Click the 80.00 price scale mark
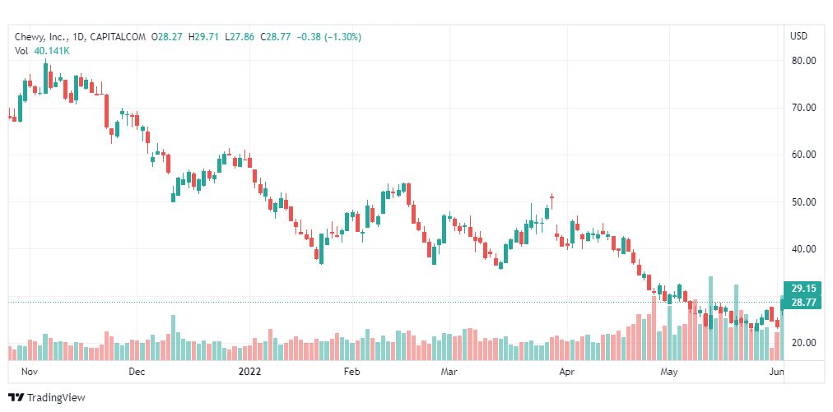This screenshot has width=833, height=412. tap(803, 61)
